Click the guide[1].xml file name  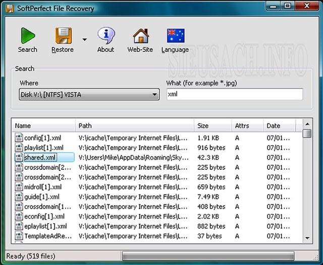click(42, 197)
